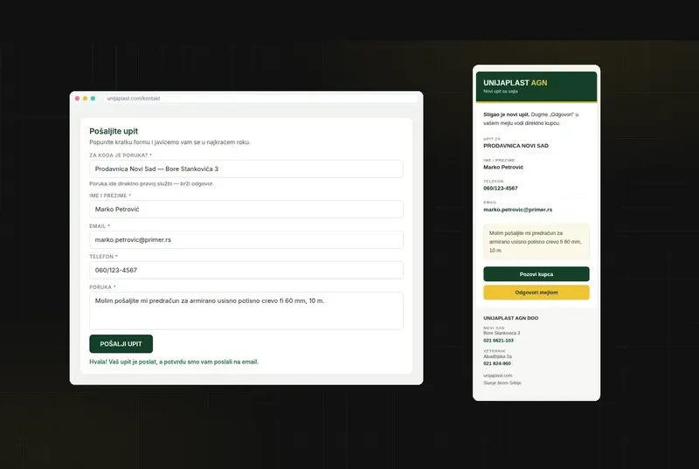Click the "Poruka ide direktno pravoj službi" hint
The width and height of the screenshot is (699, 469).
[x=151, y=183]
